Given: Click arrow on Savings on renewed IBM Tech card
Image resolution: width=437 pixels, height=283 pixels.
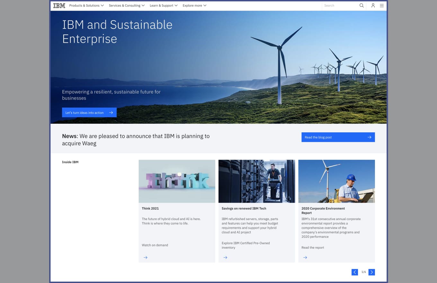Looking at the screenshot, I should point(225,257).
